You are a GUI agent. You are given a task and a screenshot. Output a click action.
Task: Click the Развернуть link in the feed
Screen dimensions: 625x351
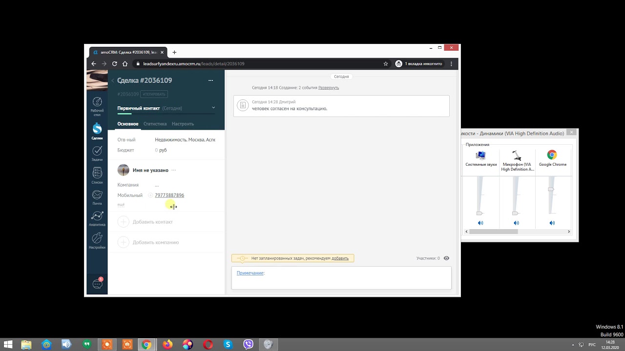click(x=328, y=88)
